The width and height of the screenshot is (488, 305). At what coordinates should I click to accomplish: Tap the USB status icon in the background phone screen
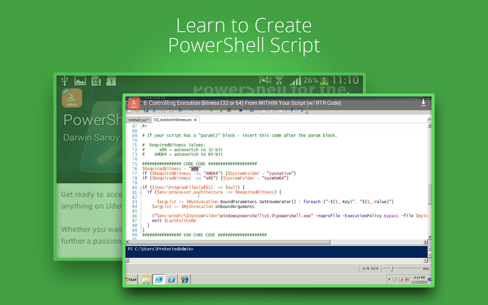[x=65, y=81]
